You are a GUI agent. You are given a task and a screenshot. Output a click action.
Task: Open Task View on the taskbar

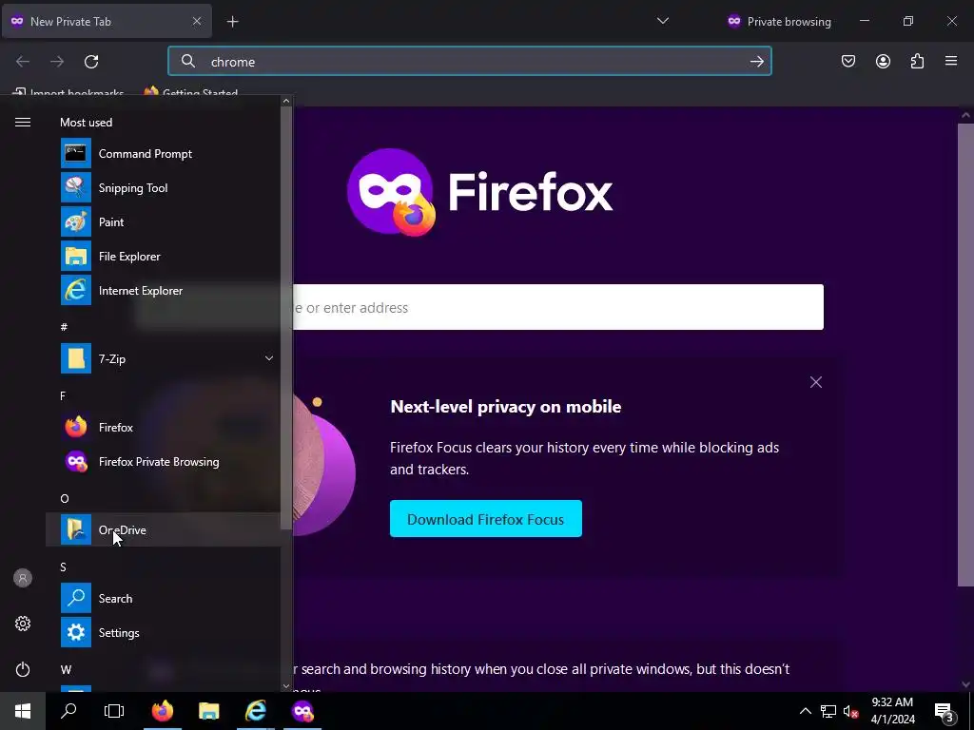pos(114,711)
